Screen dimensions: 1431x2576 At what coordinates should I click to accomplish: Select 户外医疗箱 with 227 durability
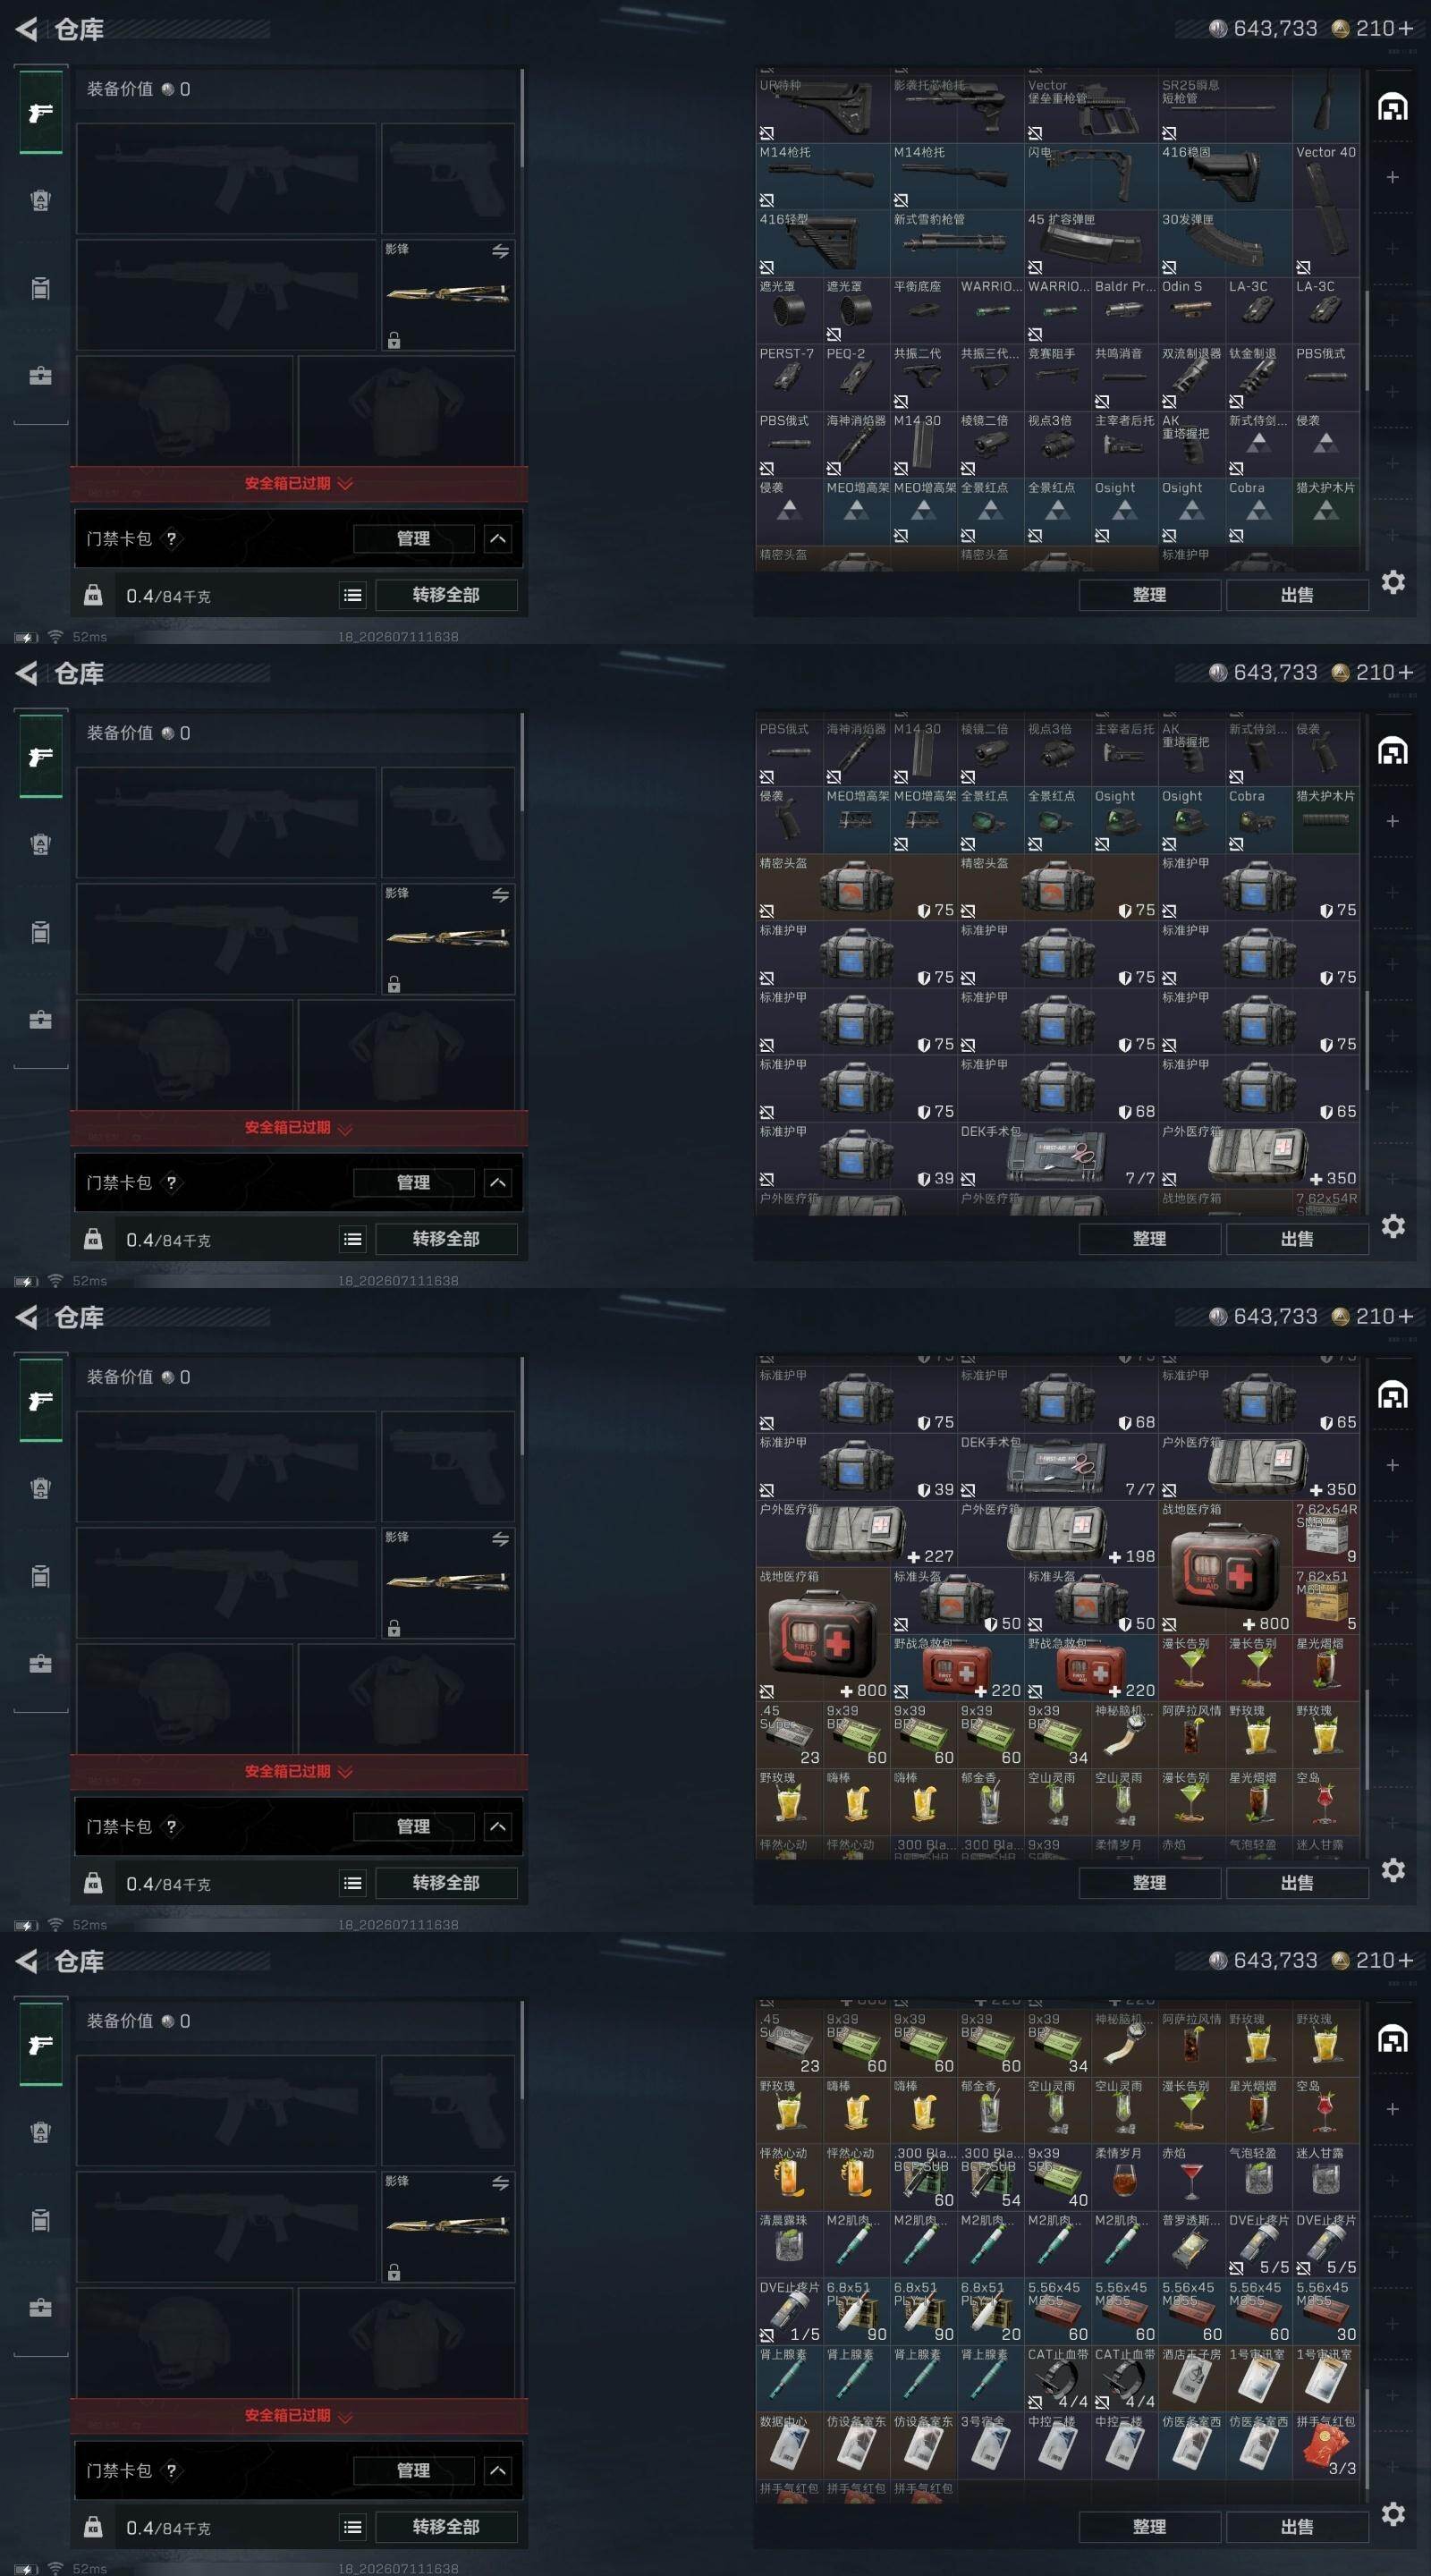click(x=857, y=1532)
